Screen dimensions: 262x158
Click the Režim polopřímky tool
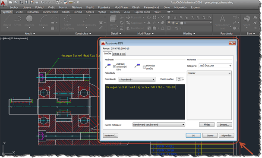coord(67,22)
